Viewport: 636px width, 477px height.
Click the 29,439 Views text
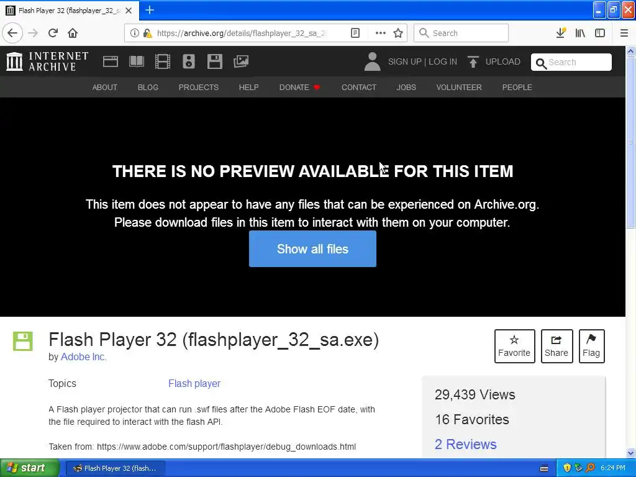pyautogui.click(x=475, y=394)
